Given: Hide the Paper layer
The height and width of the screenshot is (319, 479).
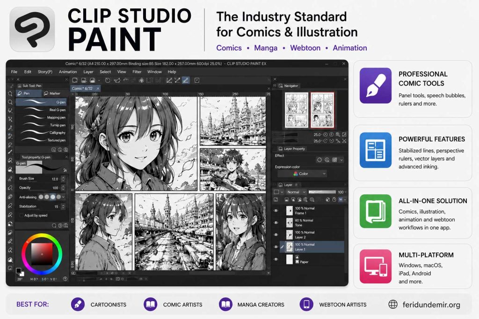Looking at the screenshot, I should tap(276, 259).
